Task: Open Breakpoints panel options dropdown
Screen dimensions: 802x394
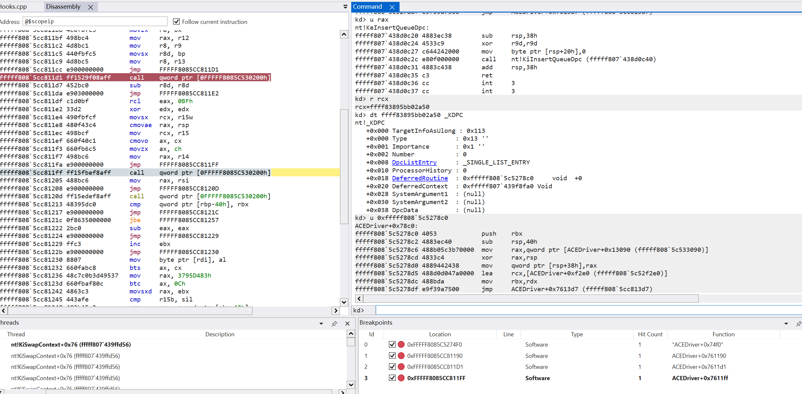Action: coord(786,323)
